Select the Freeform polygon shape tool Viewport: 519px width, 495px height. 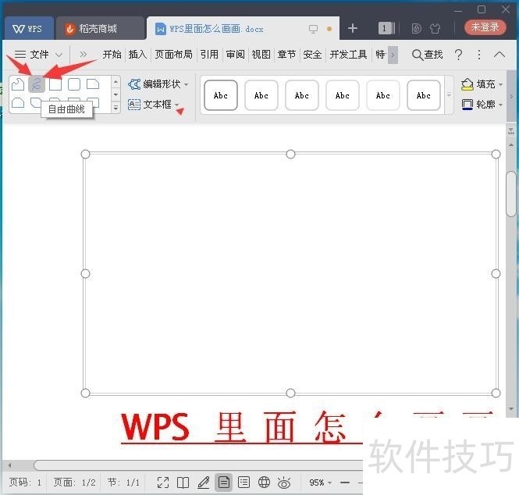[x=17, y=84]
